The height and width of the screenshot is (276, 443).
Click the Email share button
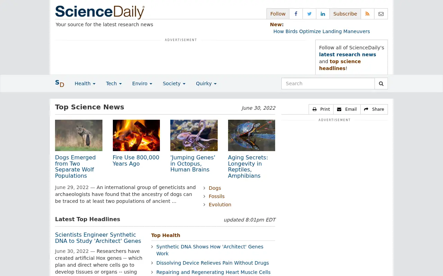point(347,109)
